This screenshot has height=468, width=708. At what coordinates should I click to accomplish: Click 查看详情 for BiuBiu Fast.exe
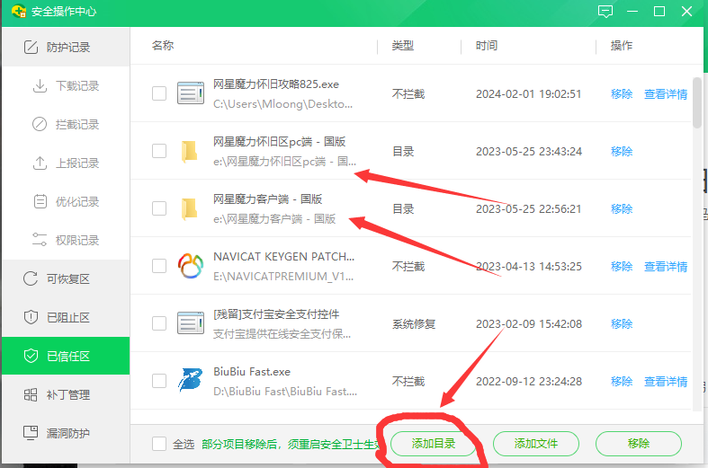click(x=666, y=382)
